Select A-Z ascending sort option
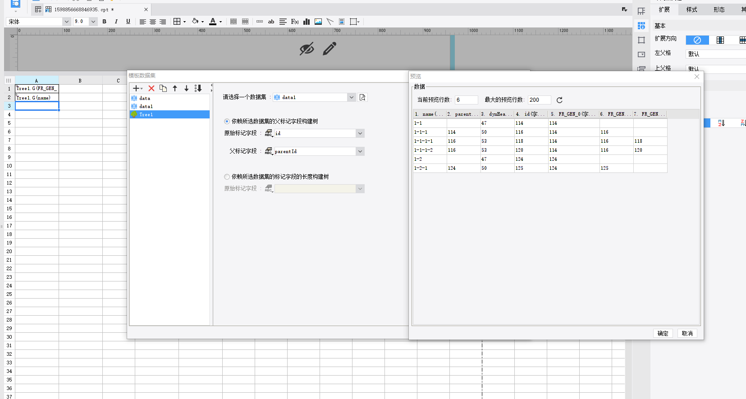 click(721, 123)
